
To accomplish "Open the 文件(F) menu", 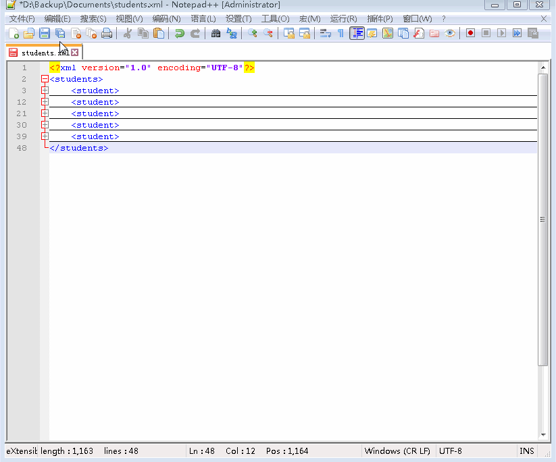I will [x=22, y=19].
